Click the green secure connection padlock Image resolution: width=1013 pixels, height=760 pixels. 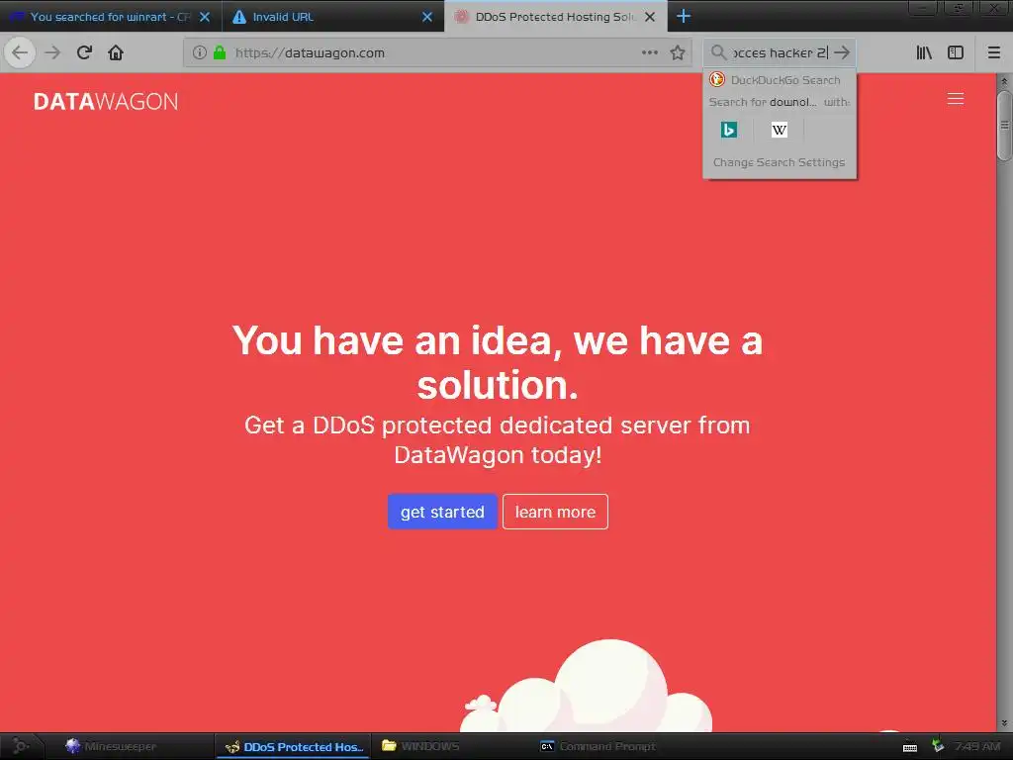220,52
